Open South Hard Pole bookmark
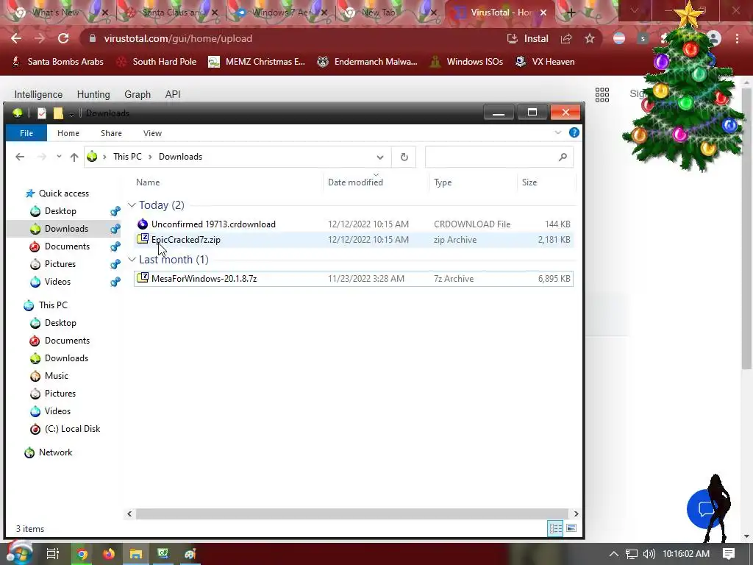 [x=157, y=62]
